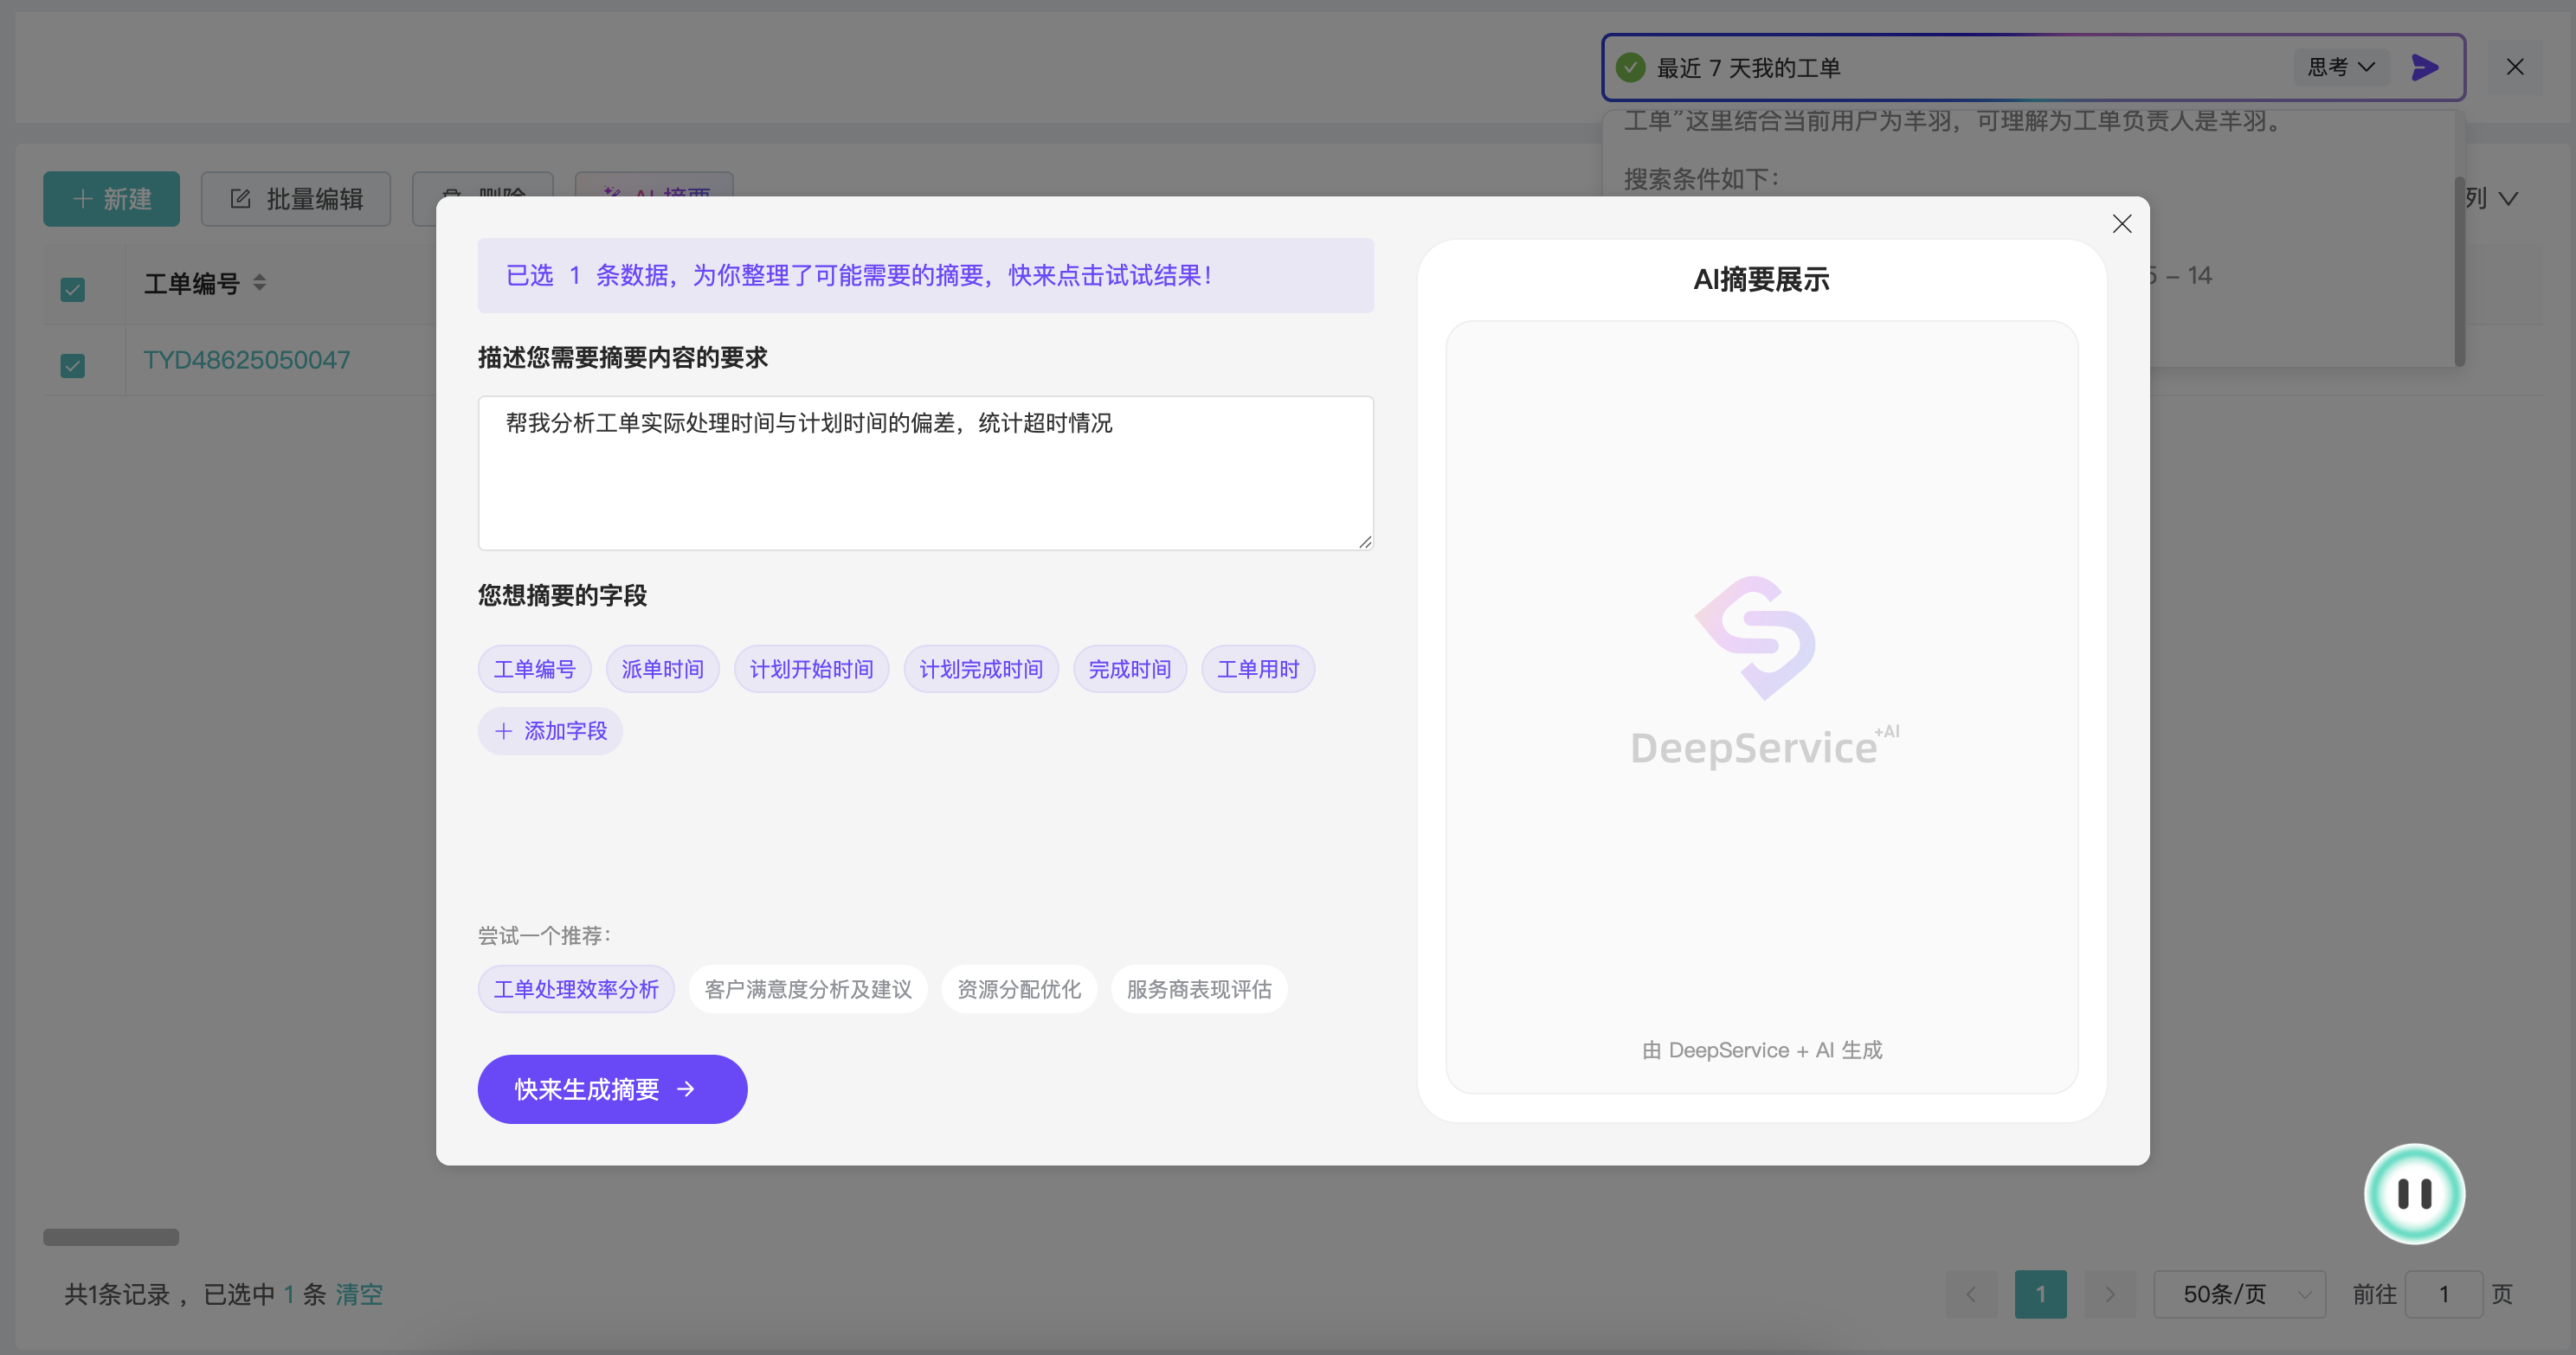The height and width of the screenshot is (1355, 2576).
Task: Click the summary requirement text area
Action: coord(925,472)
